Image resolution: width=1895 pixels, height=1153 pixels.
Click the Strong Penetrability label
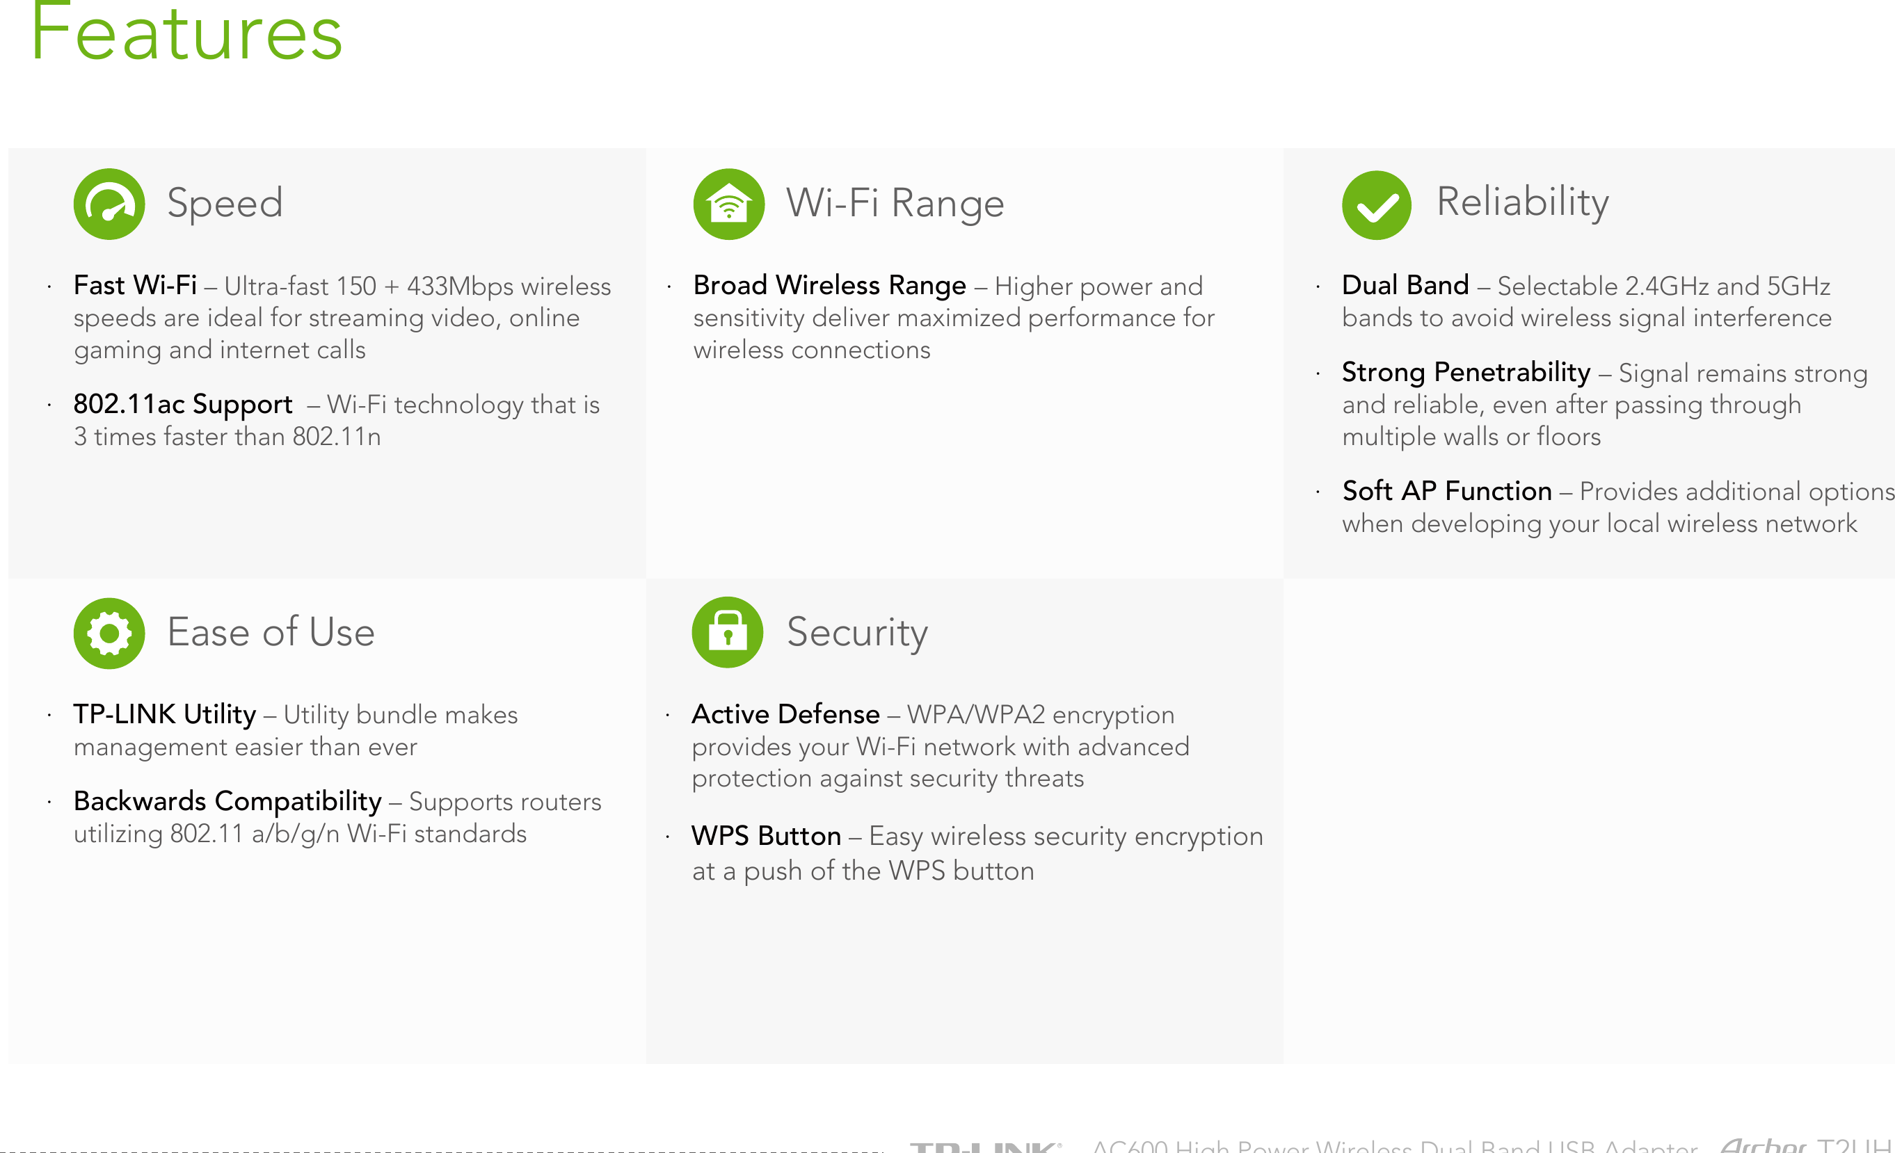(1466, 372)
